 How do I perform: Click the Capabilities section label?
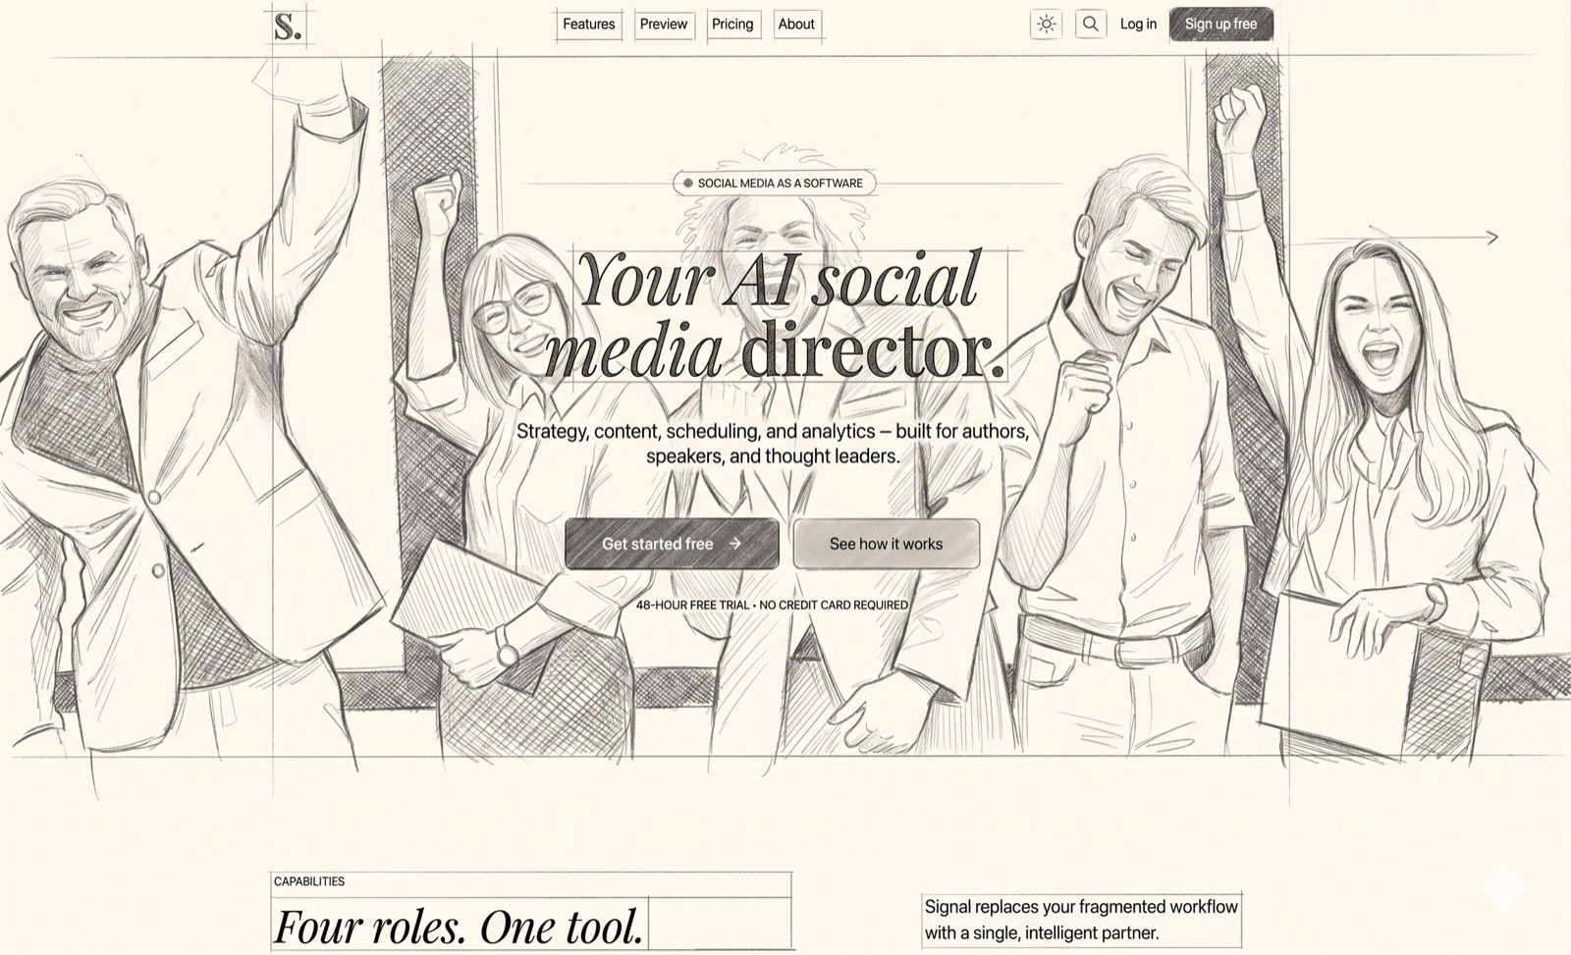309,881
